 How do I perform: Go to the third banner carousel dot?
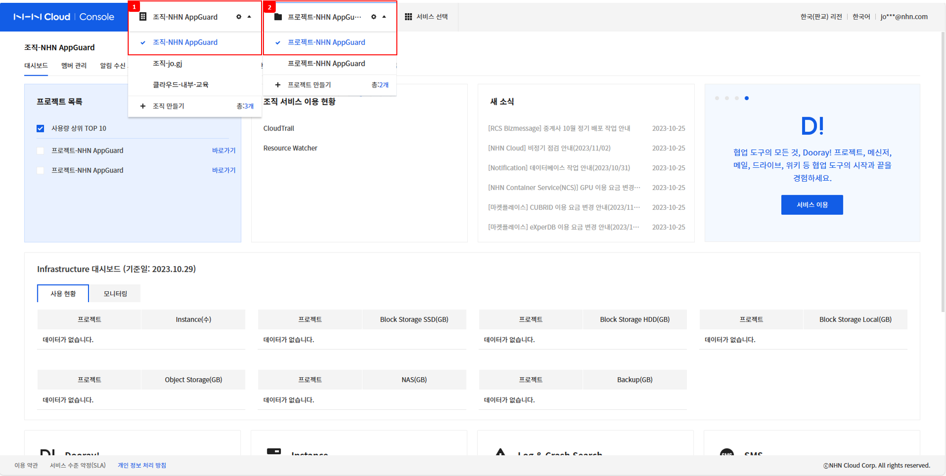[736, 98]
